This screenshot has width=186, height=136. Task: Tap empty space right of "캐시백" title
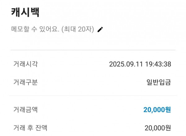pos(108,13)
